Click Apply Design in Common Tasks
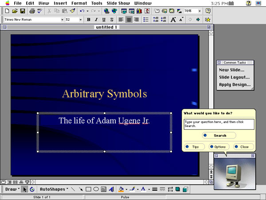 tap(235, 84)
